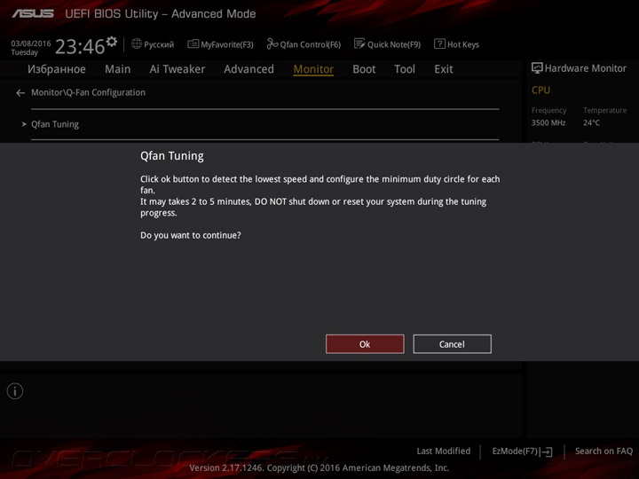Click the "Do you want to continue?" text
This screenshot has width=639, height=479.
coord(191,235)
